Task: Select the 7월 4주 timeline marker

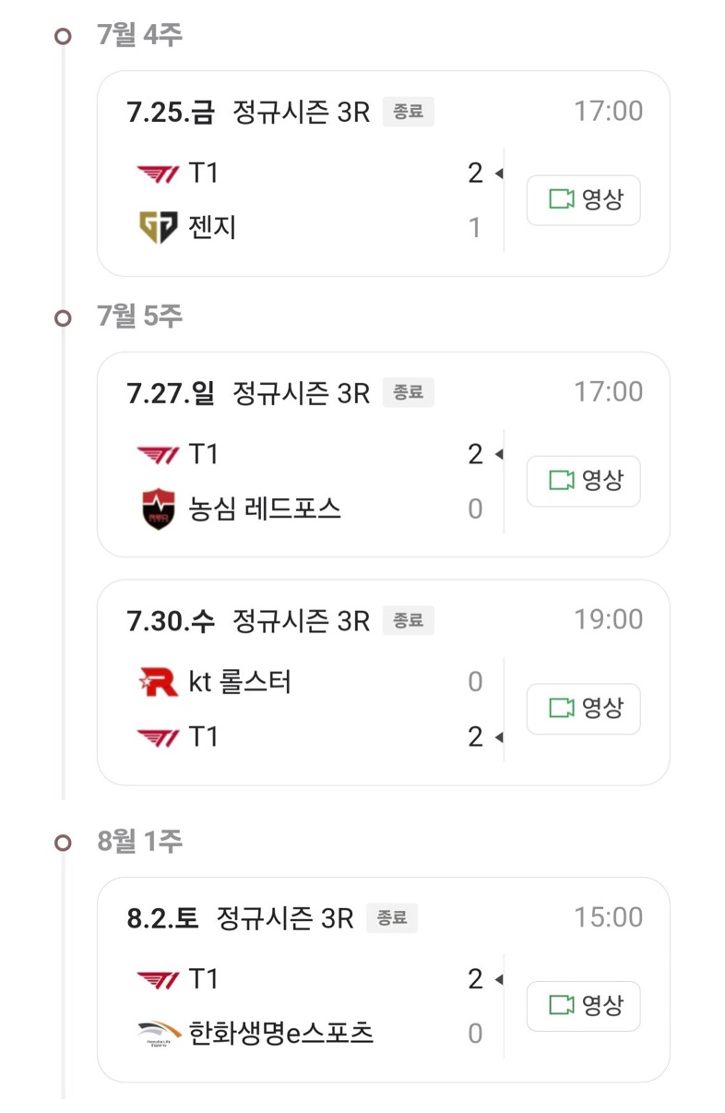Action: (x=63, y=36)
